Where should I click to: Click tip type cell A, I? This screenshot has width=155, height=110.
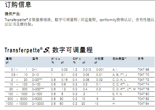click(x=115, y=70)
